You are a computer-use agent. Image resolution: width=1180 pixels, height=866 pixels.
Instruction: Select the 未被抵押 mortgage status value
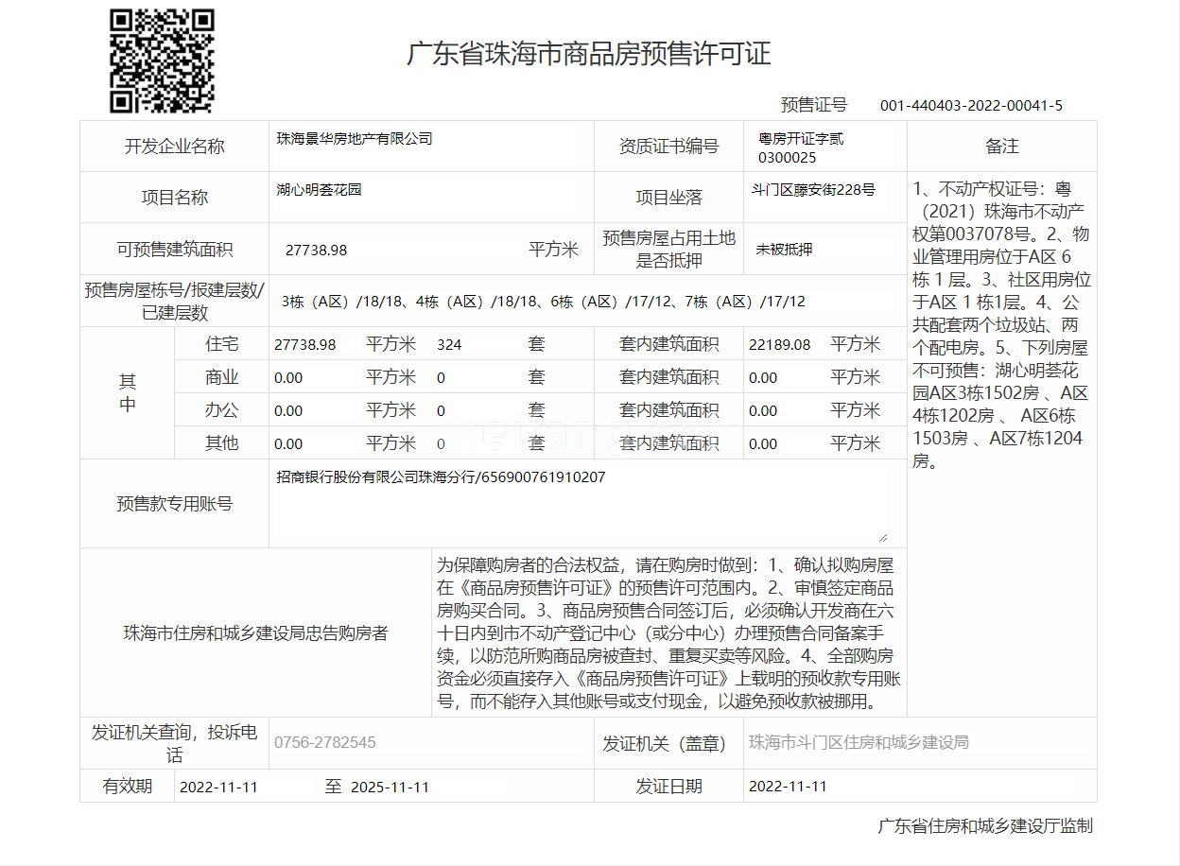pos(784,250)
